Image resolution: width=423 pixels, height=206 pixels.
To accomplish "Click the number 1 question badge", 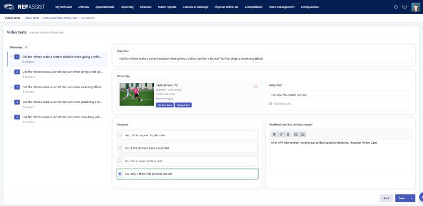I will click(x=17, y=57).
